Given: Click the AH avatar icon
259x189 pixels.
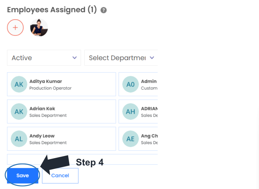Looking at the screenshot, I should coord(130,112).
